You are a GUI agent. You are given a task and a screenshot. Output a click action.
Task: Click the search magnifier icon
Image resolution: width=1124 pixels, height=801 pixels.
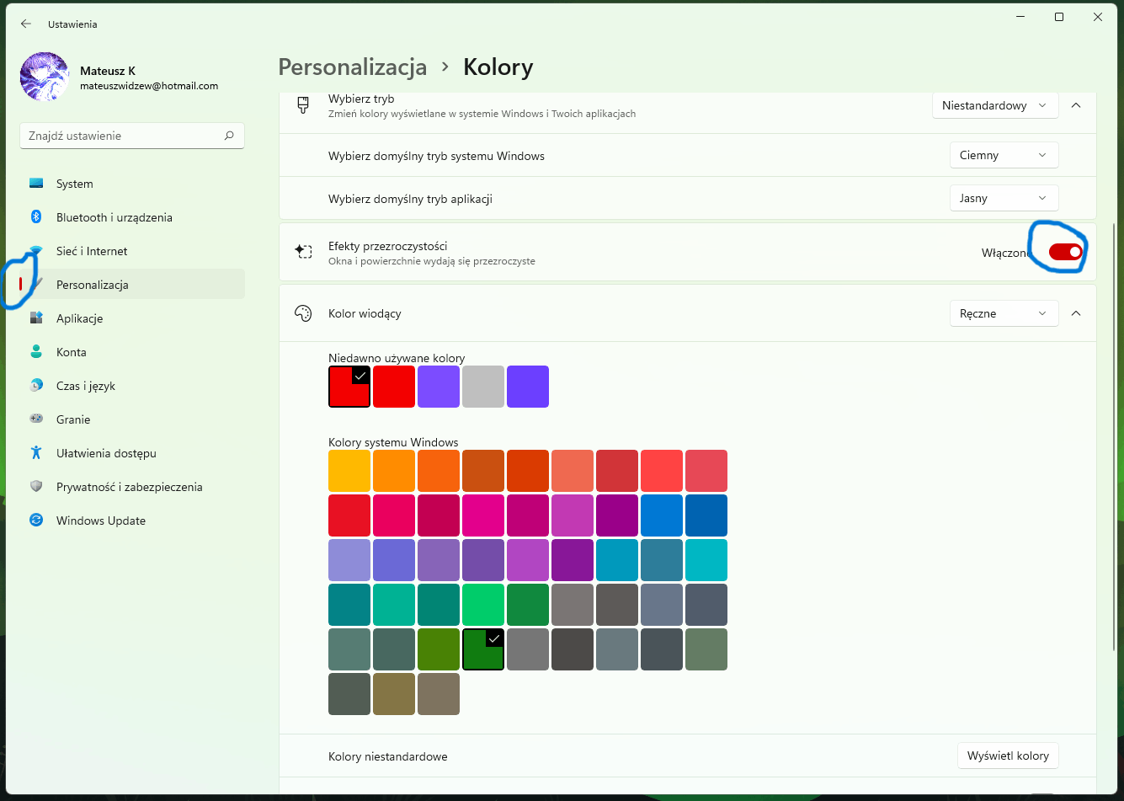[x=229, y=136]
